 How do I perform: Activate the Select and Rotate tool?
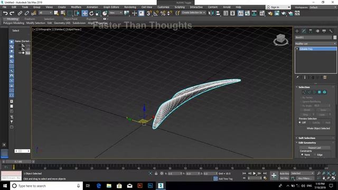(91, 13)
